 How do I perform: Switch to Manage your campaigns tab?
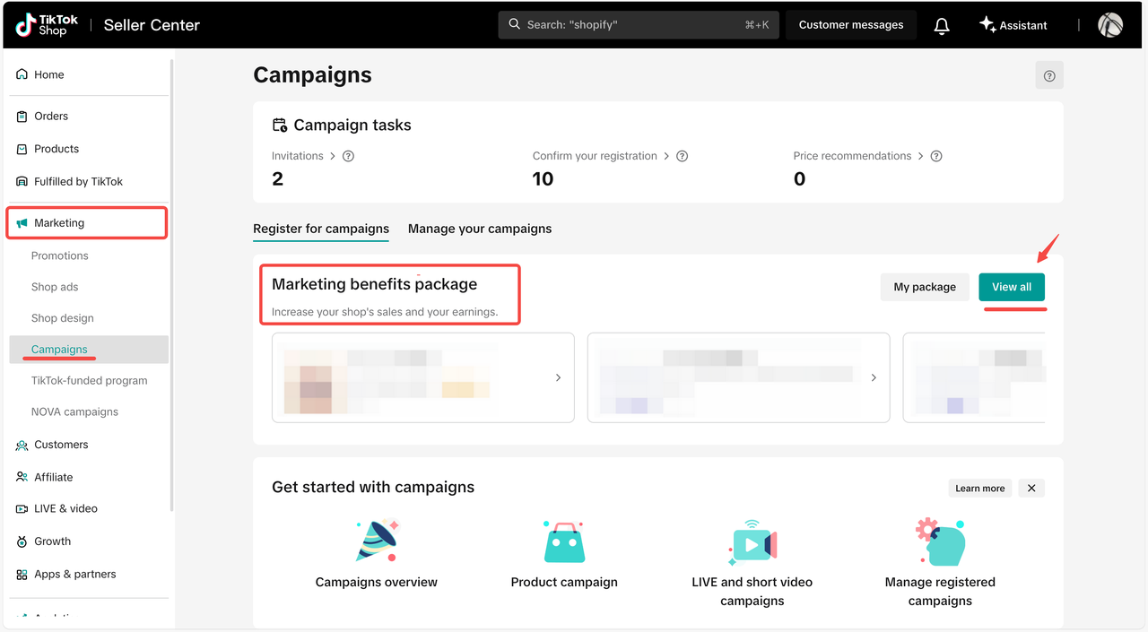pos(480,229)
